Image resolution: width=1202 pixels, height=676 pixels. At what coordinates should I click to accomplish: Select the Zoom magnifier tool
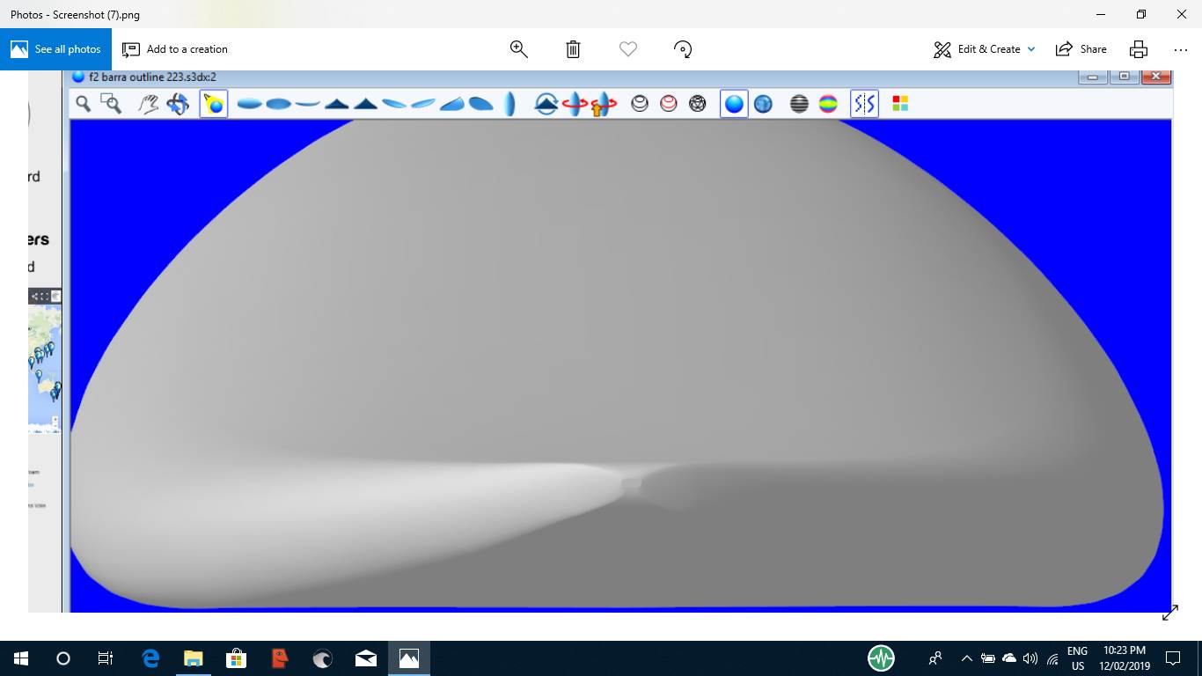(x=83, y=103)
